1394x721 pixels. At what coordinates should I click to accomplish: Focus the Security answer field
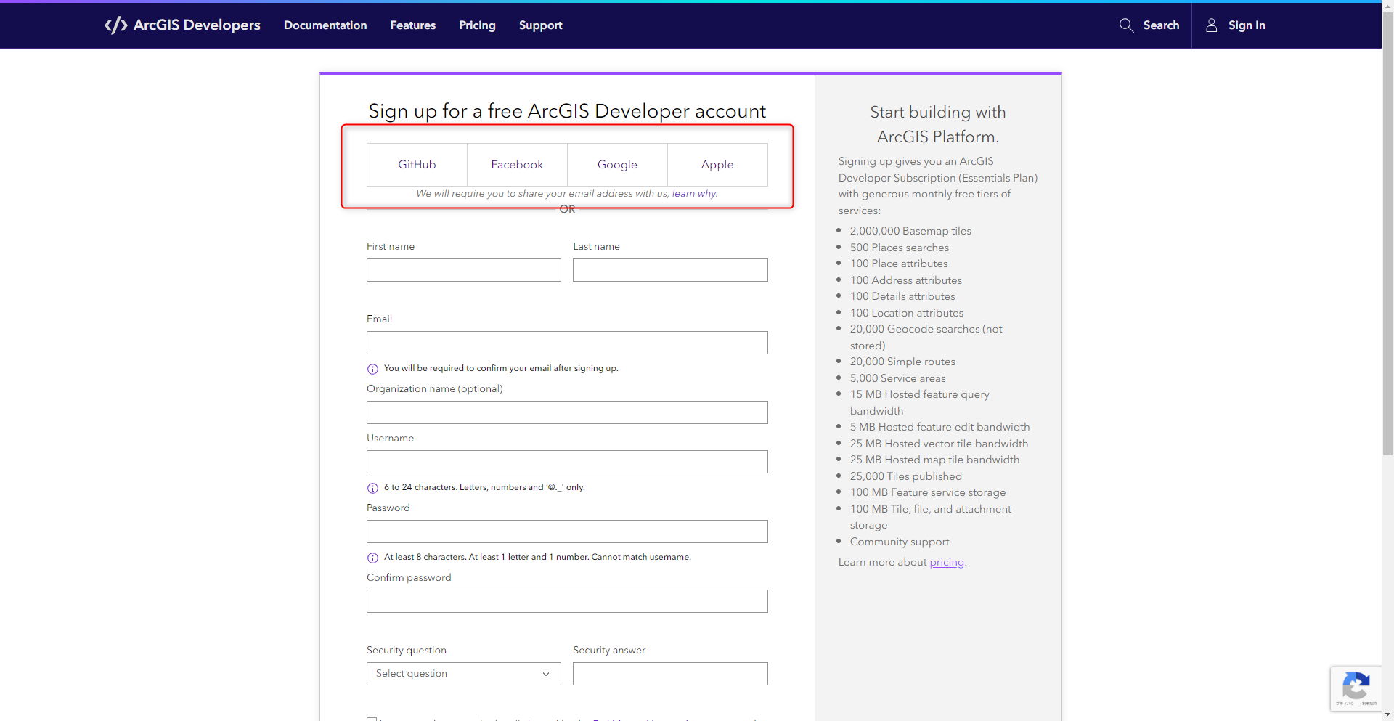pos(670,674)
